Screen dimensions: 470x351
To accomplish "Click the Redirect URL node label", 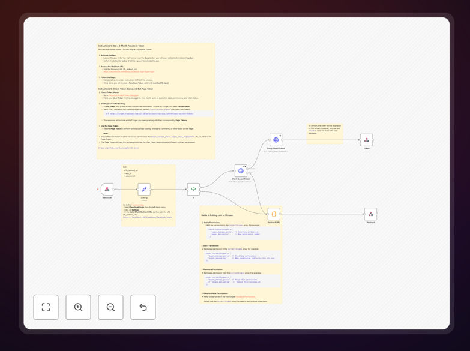I will [x=274, y=223].
